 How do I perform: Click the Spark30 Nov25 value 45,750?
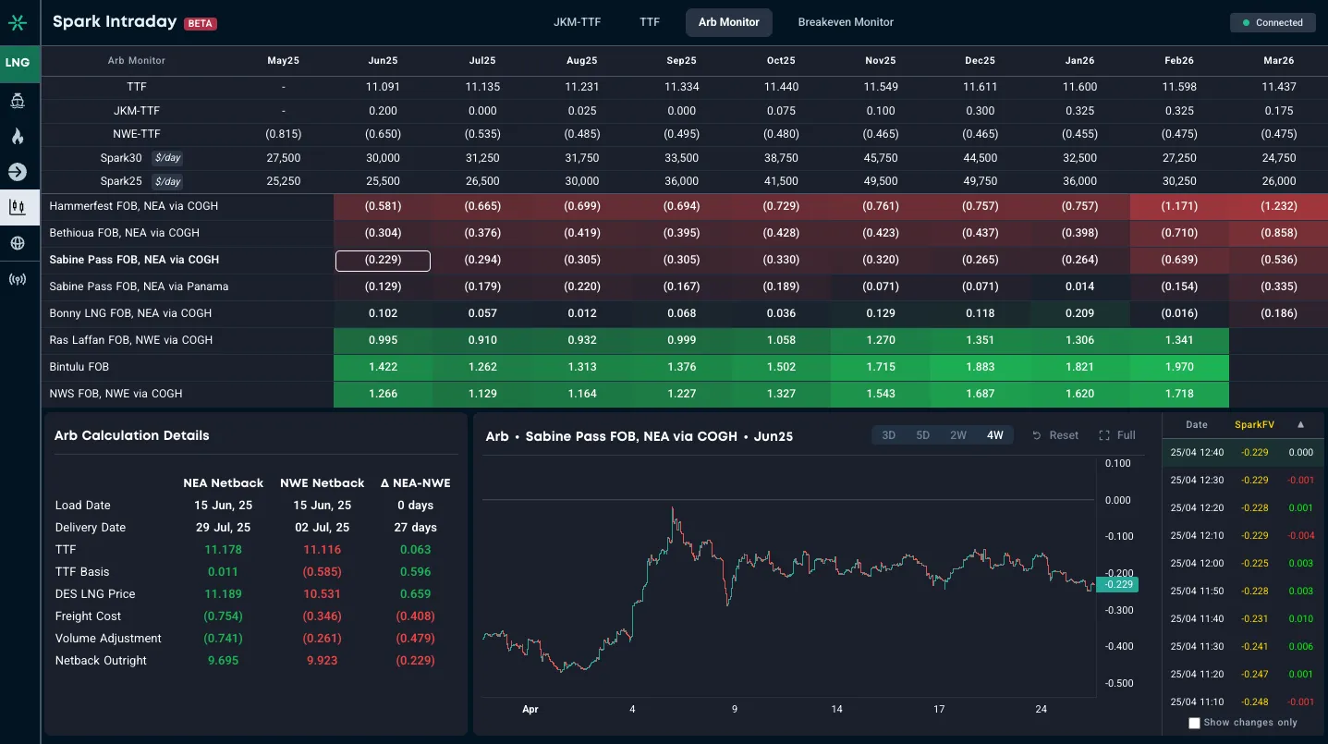click(881, 158)
